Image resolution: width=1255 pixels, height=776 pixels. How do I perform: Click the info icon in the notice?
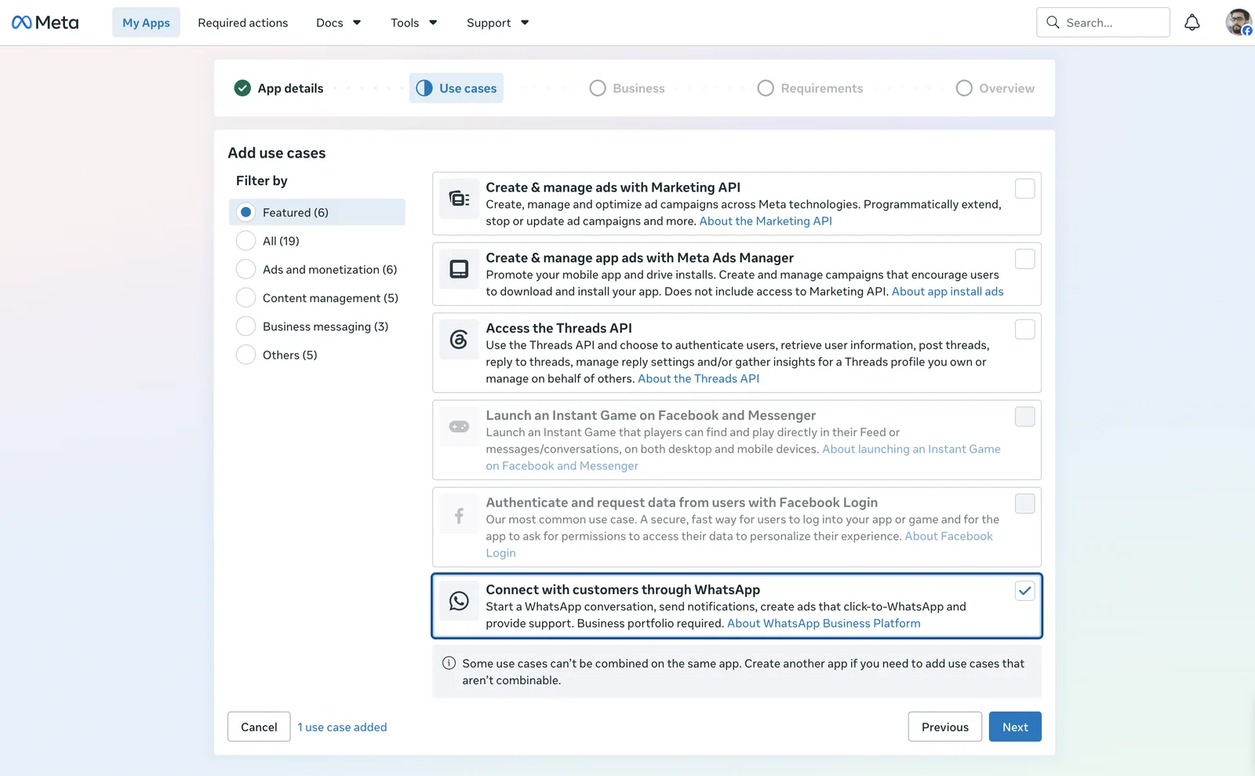click(x=449, y=663)
